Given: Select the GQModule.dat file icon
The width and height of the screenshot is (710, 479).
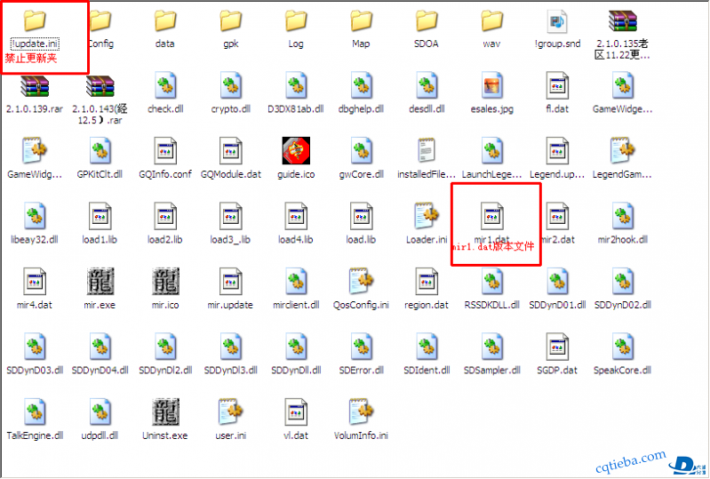Looking at the screenshot, I should point(231,151).
